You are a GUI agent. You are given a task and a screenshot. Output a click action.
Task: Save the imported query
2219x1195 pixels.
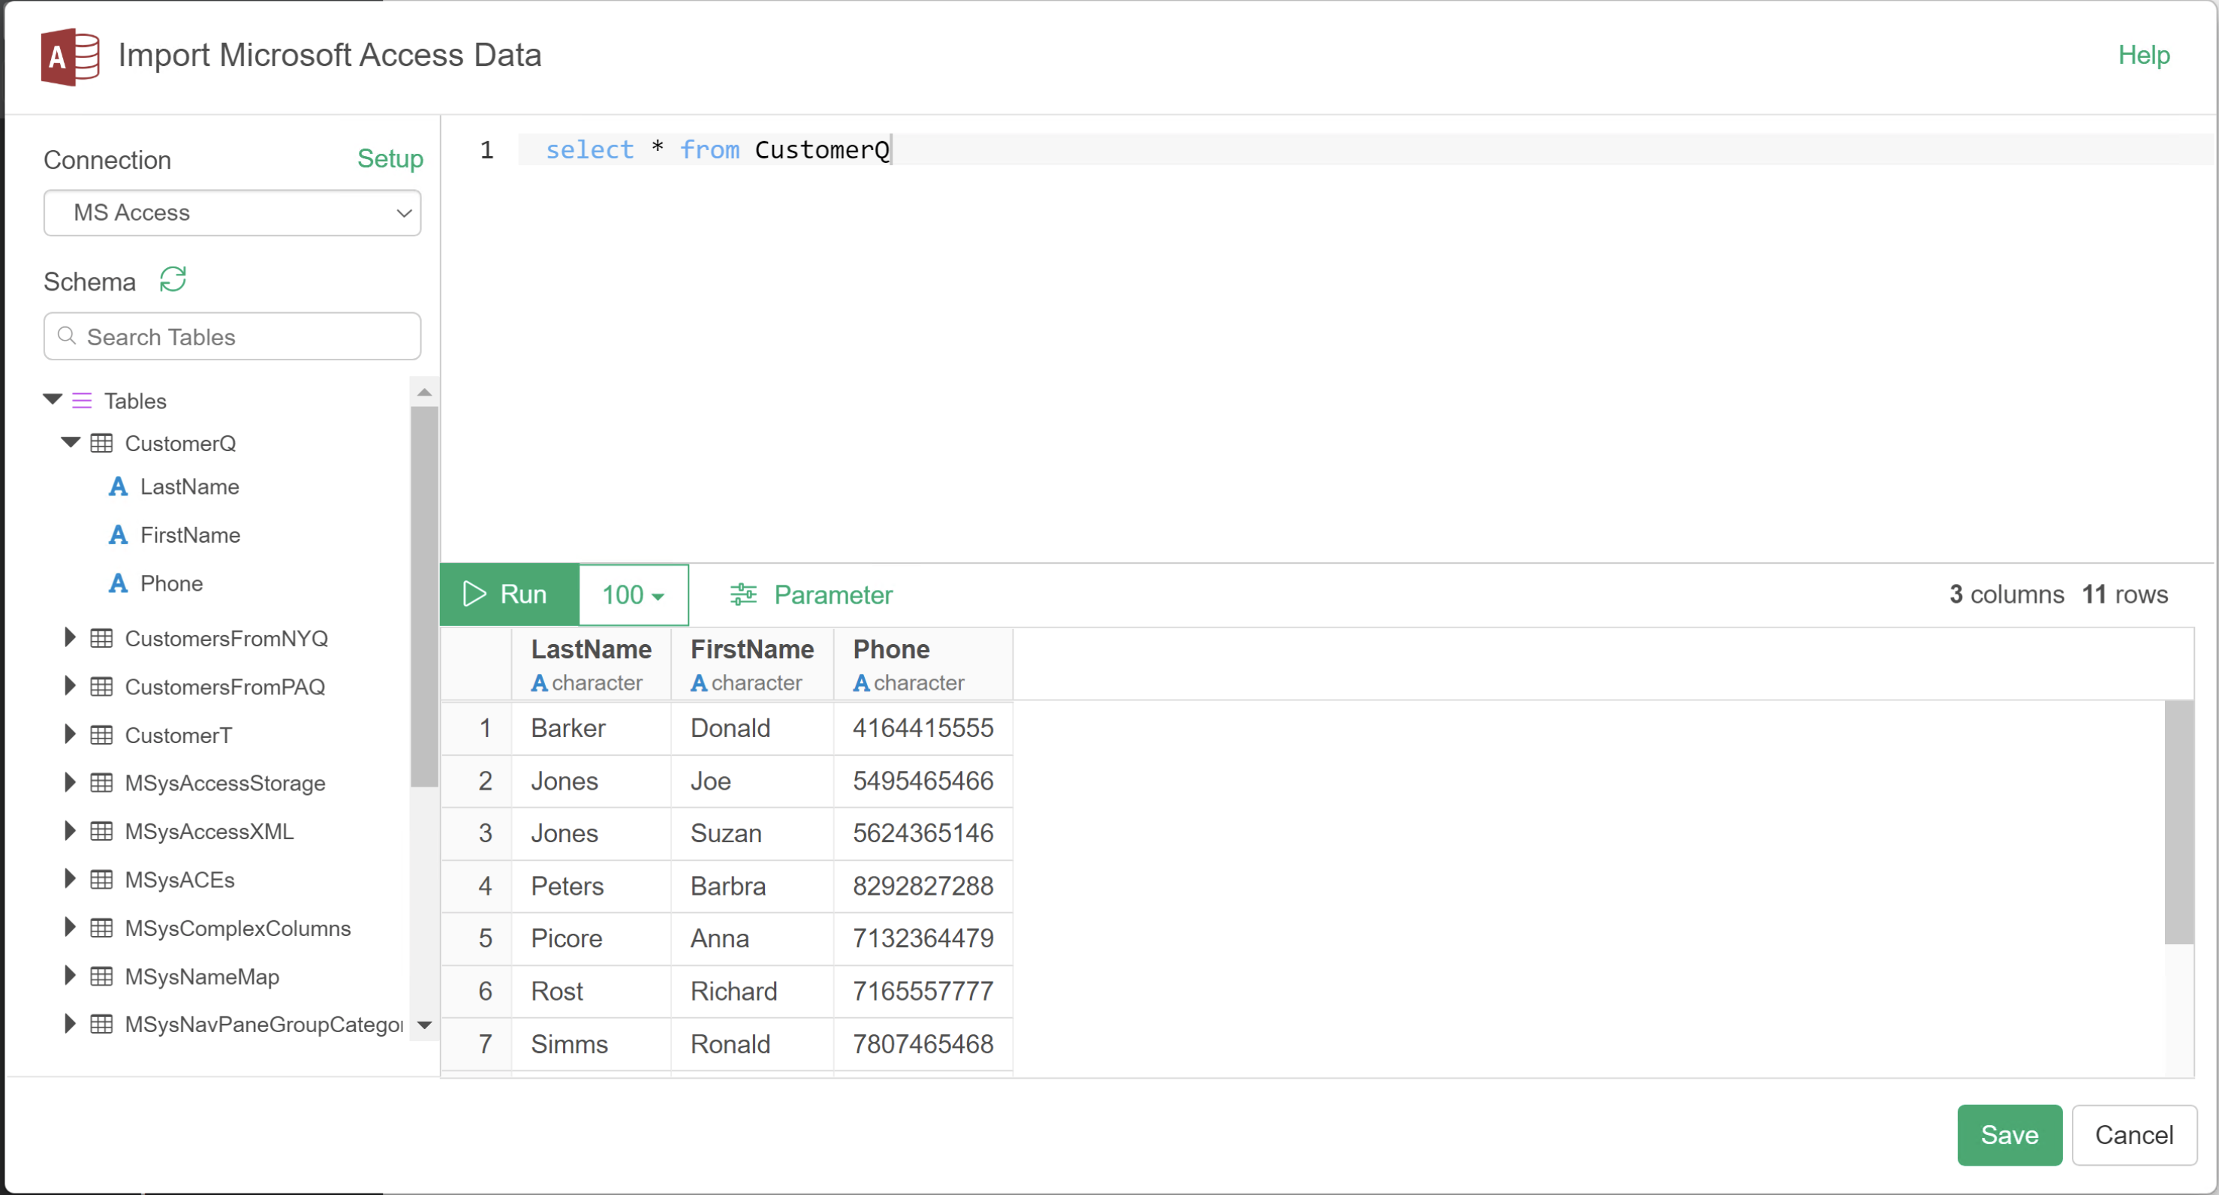(2009, 1135)
